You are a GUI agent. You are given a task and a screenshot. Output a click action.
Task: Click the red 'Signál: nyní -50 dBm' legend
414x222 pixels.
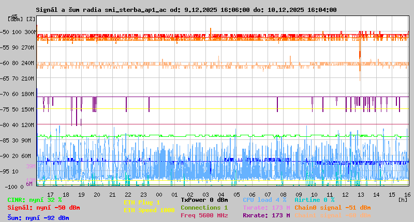pyautogui.click(x=43, y=208)
